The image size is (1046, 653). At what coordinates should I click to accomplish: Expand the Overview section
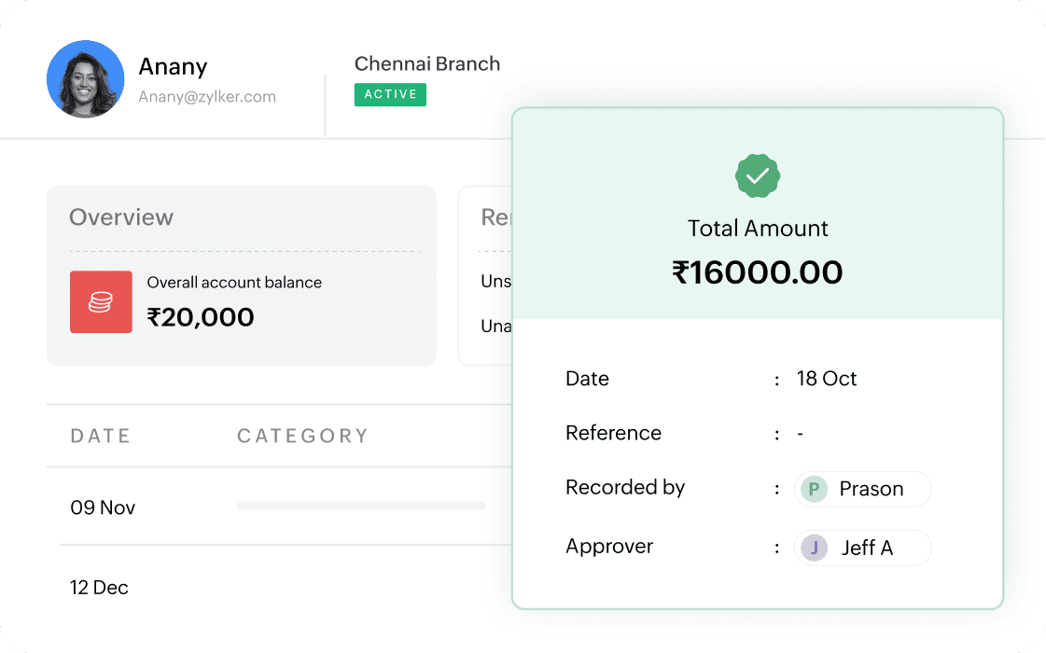point(120,217)
